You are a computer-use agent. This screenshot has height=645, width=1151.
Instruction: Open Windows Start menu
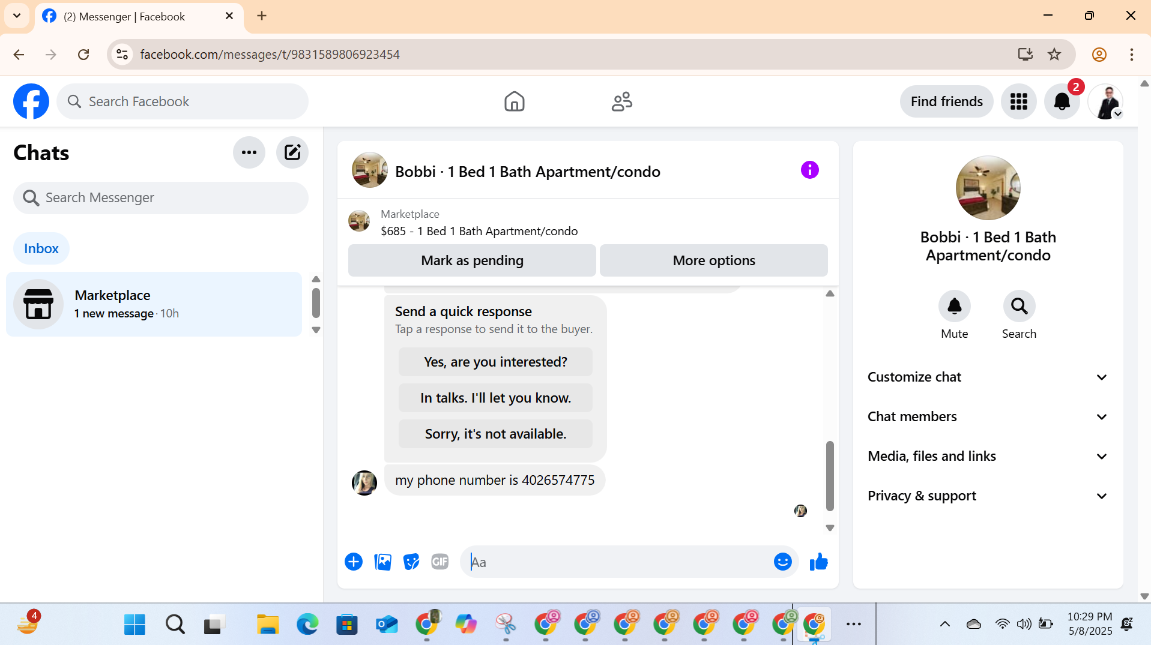134,625
